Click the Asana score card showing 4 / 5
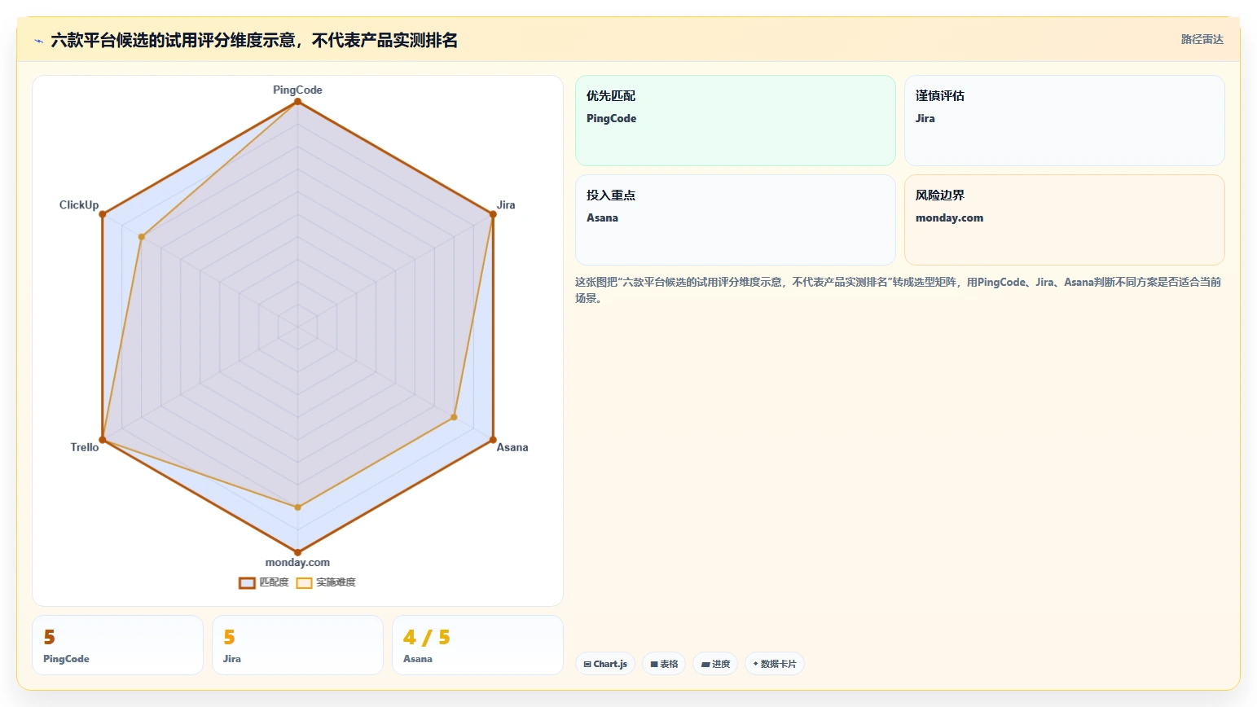1257x707 pixels. click(x=477, y=645)
